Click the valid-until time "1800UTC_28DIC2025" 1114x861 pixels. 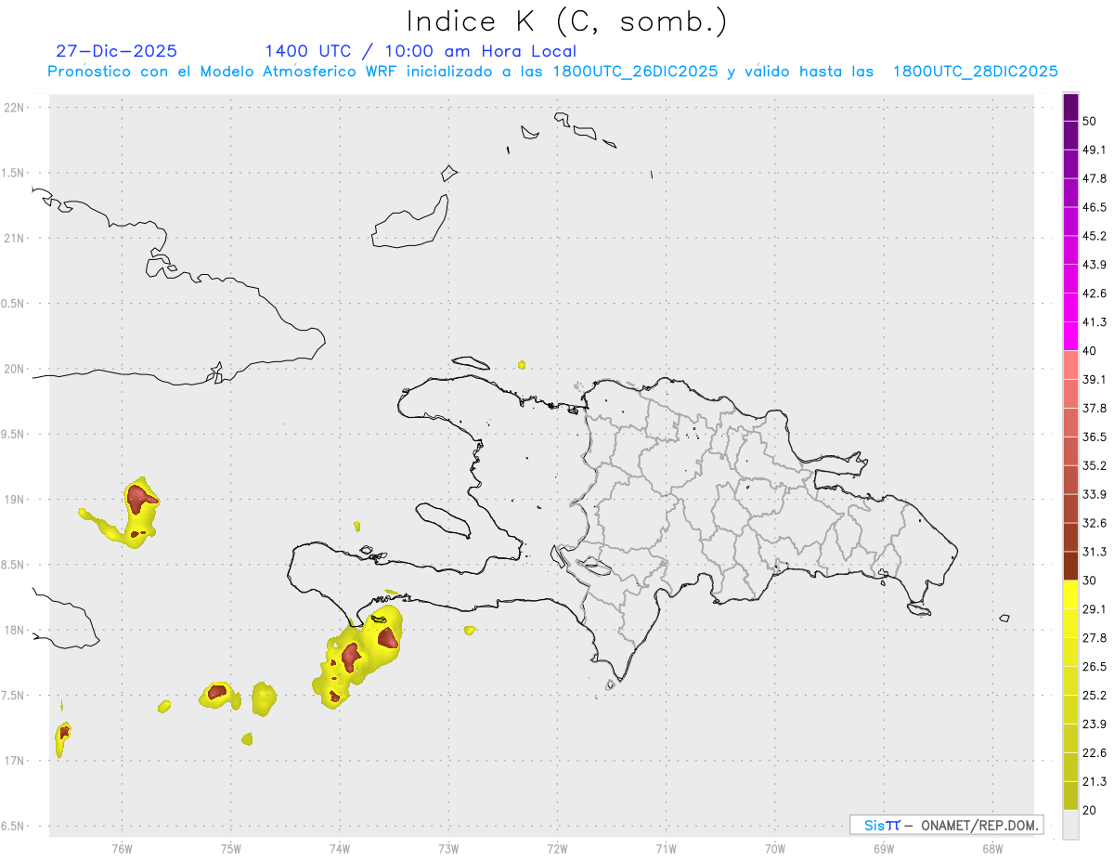coord(976,72)
